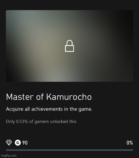This screenshot has height=158, width=139.
Task: Click the diamond rare-achievement icon
Action: pos(9,143)
